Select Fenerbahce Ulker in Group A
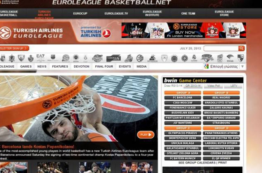 183,108
